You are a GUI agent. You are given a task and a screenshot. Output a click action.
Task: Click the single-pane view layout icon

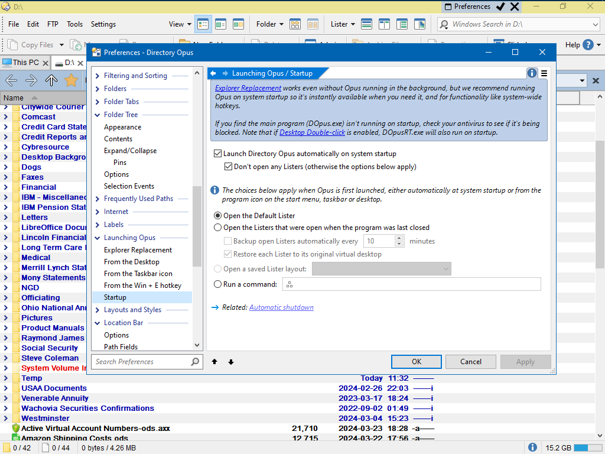coord(203,24)
